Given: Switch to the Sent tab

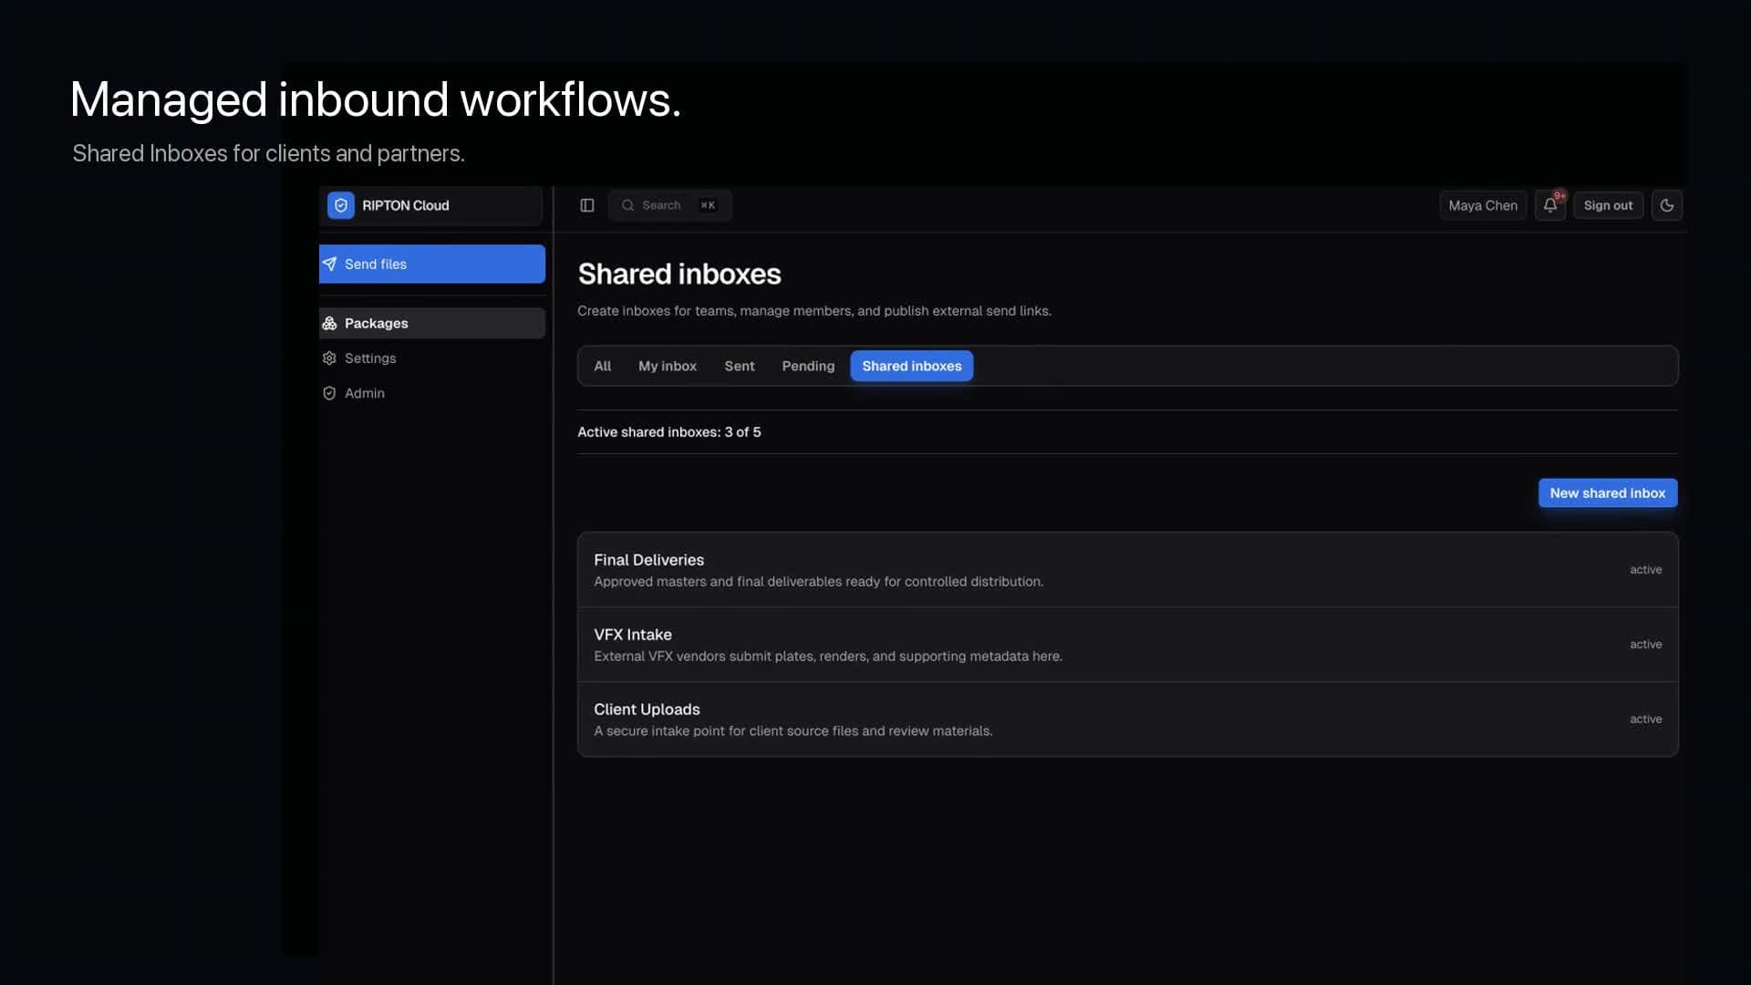Looking at the screenshot, I should pos(740,366).
